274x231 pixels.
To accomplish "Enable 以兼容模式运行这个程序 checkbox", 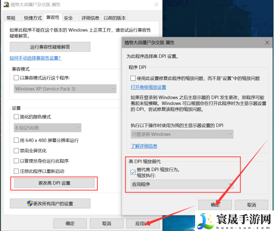I will coord(16,78).
